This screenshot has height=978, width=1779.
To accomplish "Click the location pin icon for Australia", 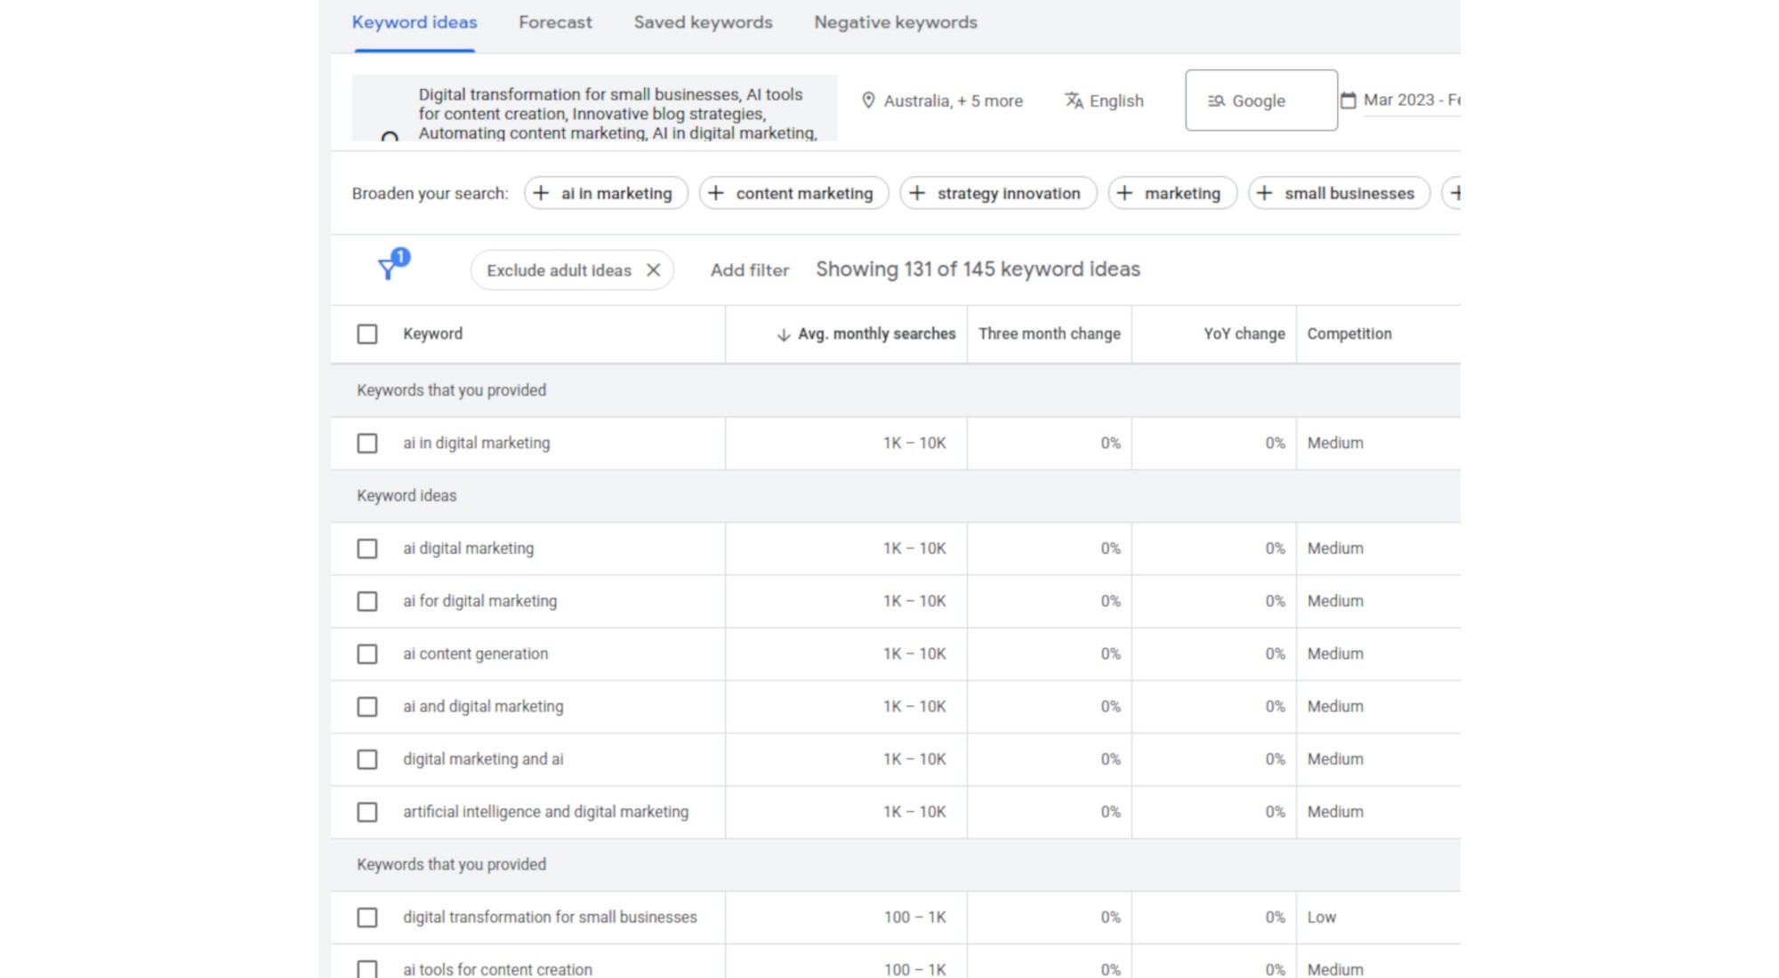I will pos(868,100).
